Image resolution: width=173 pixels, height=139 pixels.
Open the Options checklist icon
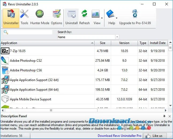pos(57,14)
